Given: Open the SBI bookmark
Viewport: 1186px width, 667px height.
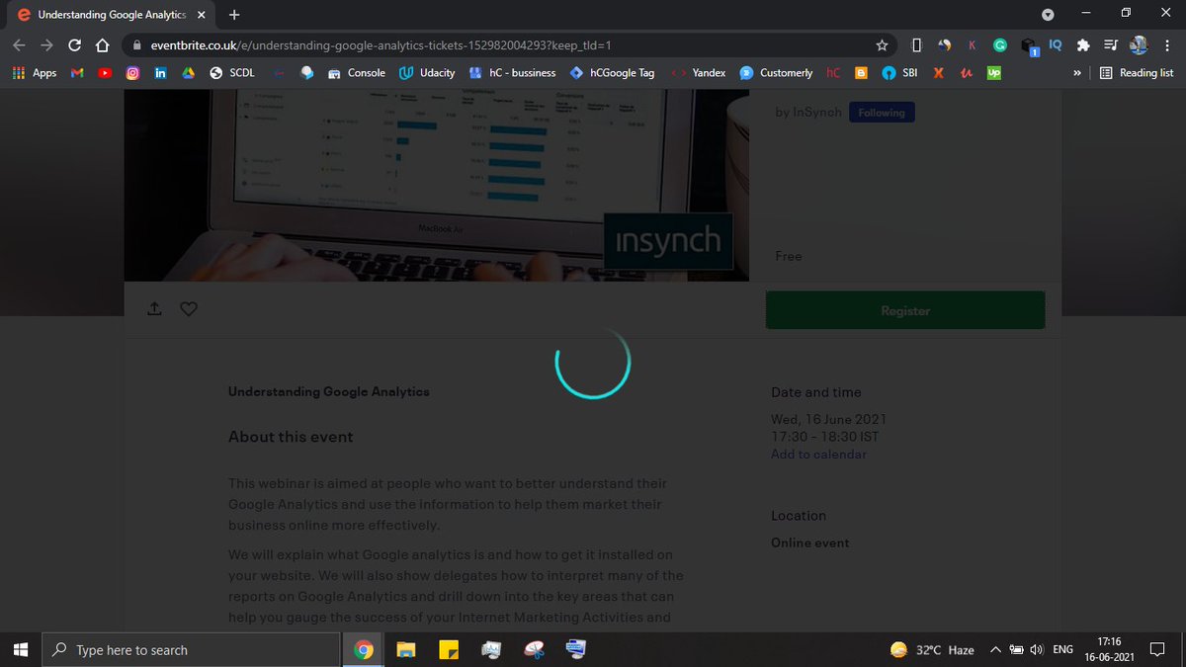Looking at the screenshot, I should click(x=900, y=73).
